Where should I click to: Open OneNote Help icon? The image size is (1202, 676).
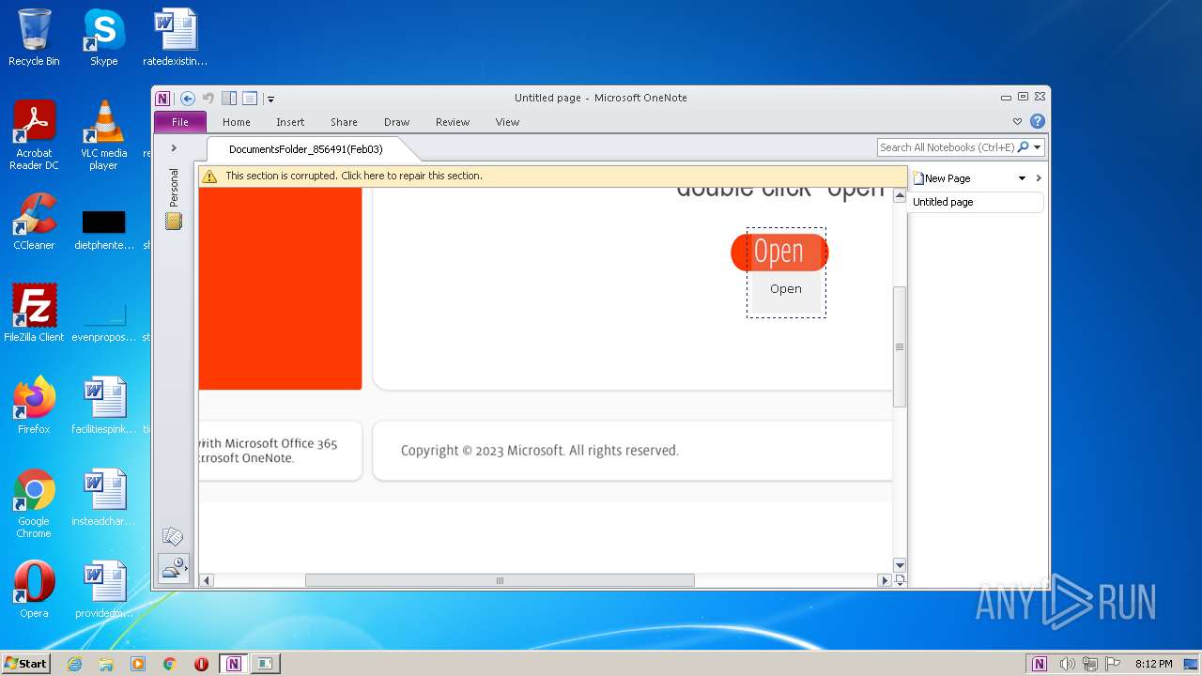(x=1038, y=121)
